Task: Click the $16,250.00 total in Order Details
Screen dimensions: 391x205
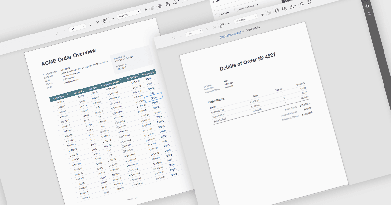Action: [307, 113]
